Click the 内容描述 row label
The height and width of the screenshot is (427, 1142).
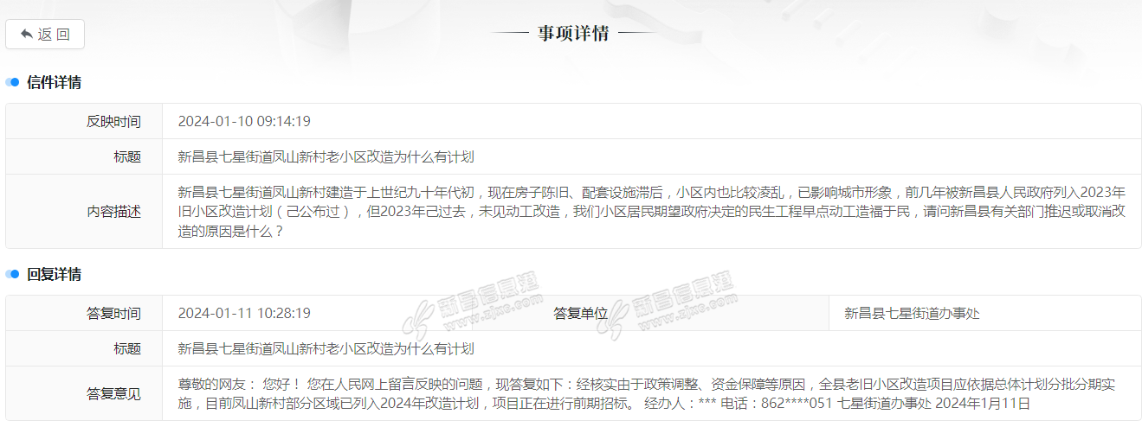(x=113, y=212)
